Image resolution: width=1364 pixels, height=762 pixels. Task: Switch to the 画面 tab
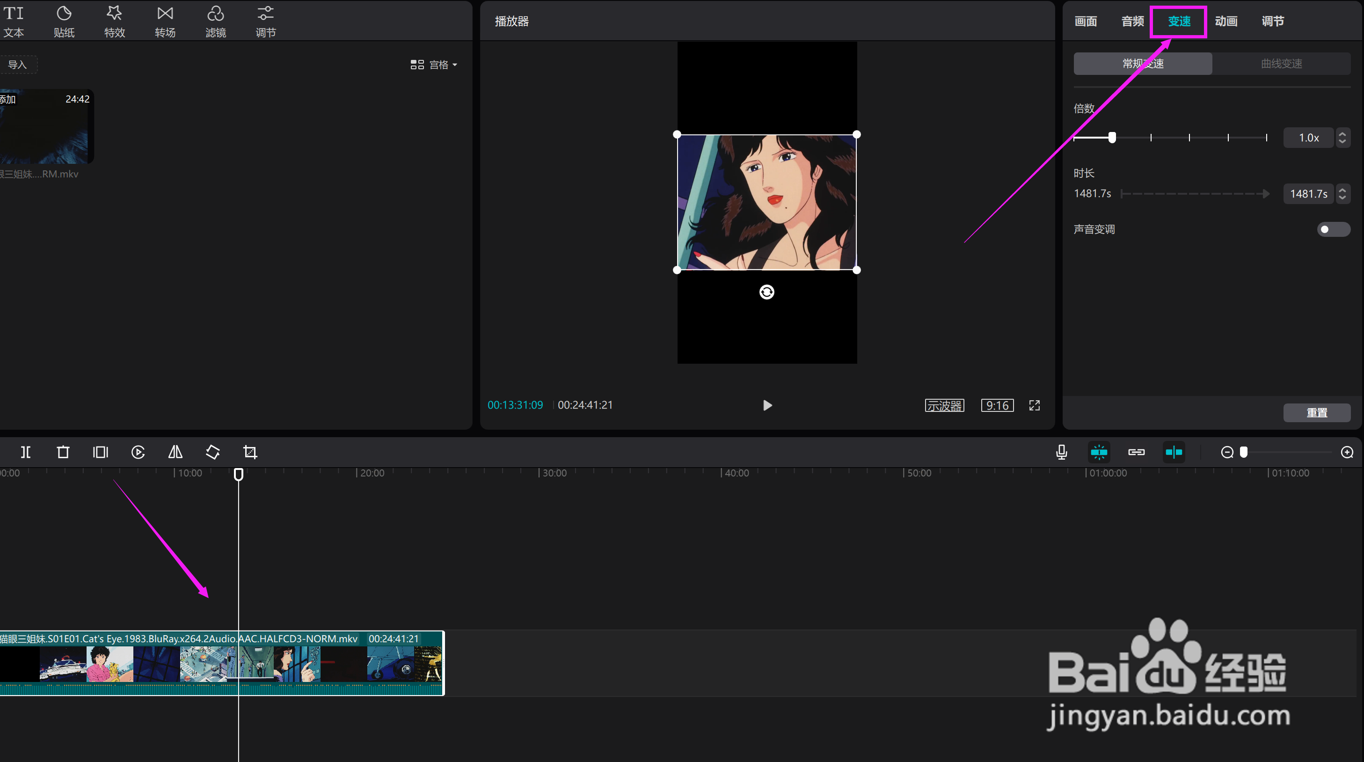(x=1086, y=21)
